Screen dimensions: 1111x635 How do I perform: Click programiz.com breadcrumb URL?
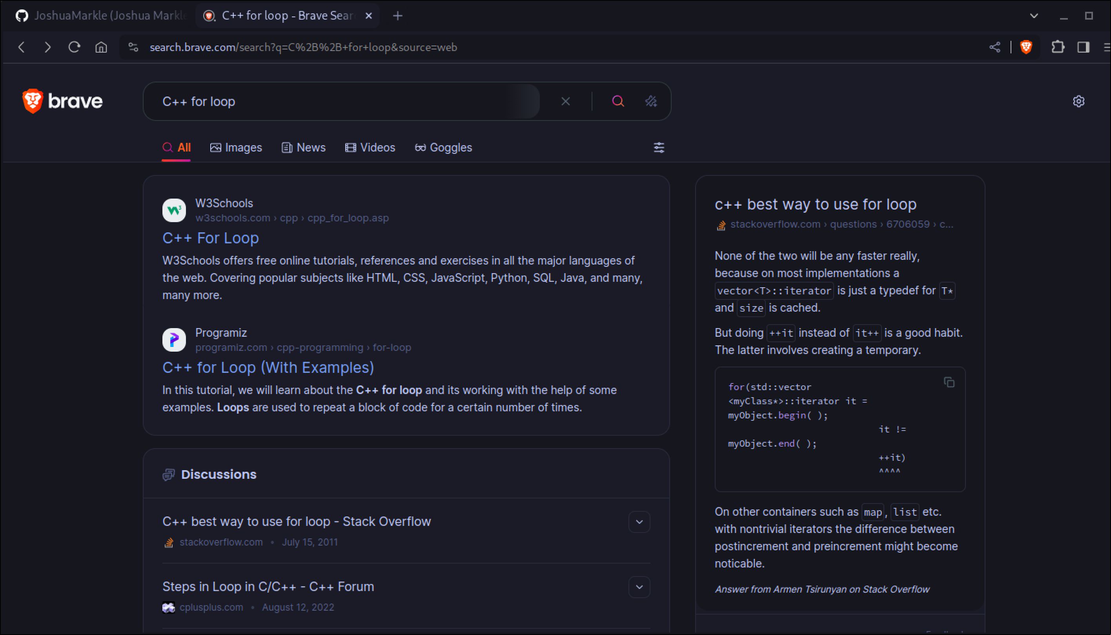[x=303, y=347]
